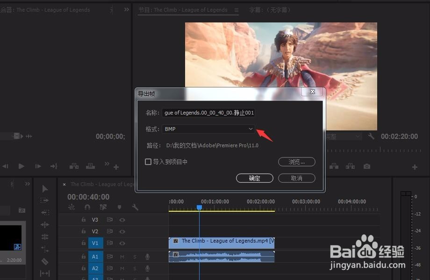Toggle sync lock on V2 track
430x280 pixels.
[x=110, y=231]
